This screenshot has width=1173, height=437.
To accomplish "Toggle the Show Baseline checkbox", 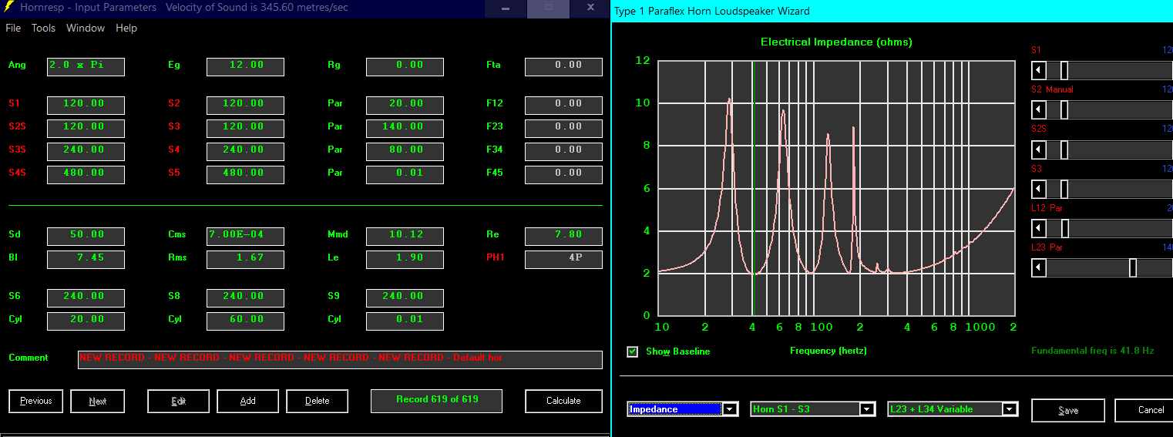I will click(633, 351).
